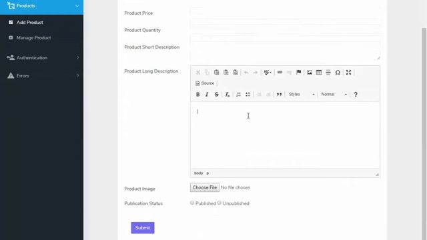Screen dimensions: 427x240
Task: Open the Styles dropdown
Action: (x=302, y=95)
